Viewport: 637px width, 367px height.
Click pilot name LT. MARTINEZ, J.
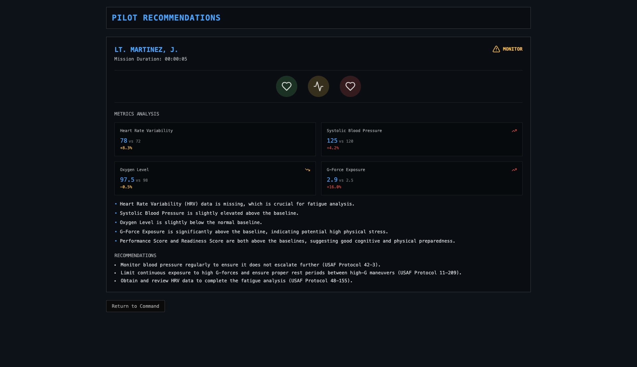[146, 50]
